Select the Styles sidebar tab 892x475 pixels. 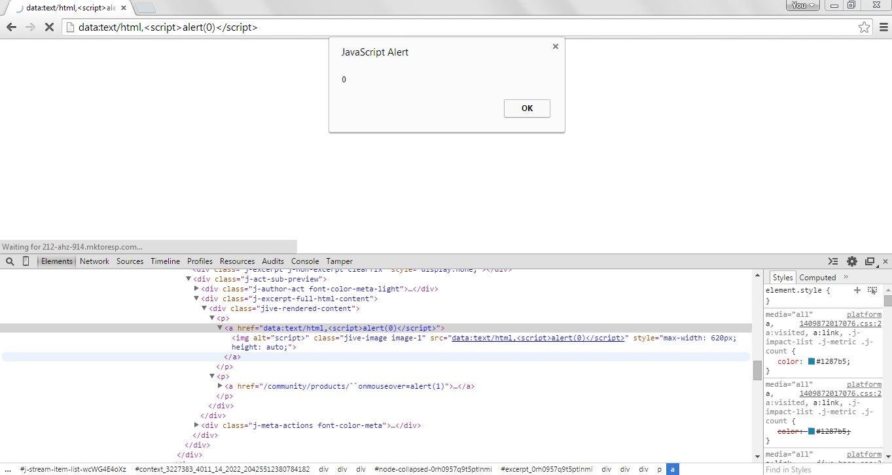(782, 277)
